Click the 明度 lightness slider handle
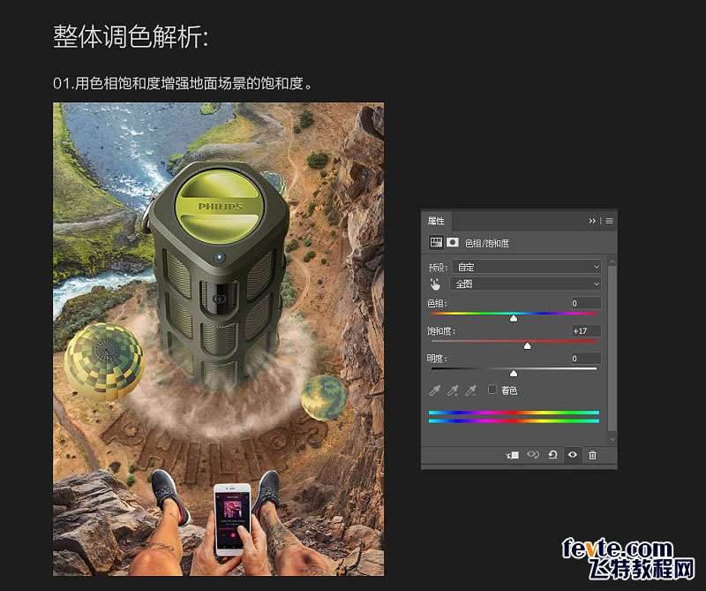This screenshot has height=591, width=706. tap(514, 374)
